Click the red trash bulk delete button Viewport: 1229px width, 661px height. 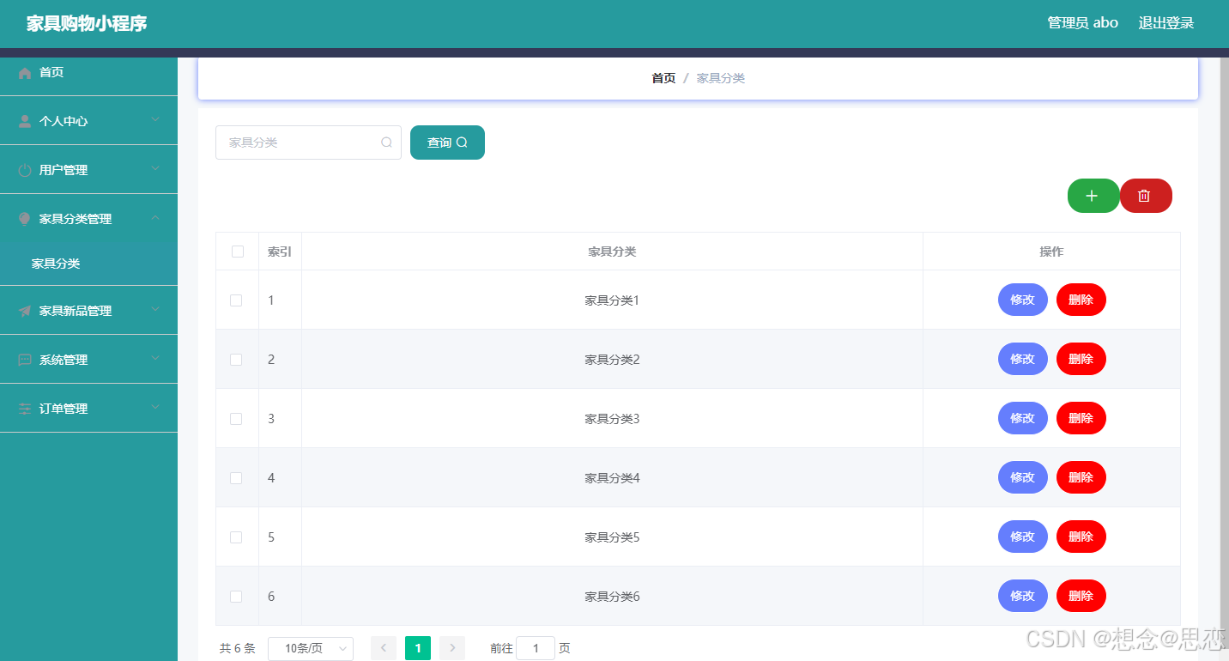point(1146,196)
